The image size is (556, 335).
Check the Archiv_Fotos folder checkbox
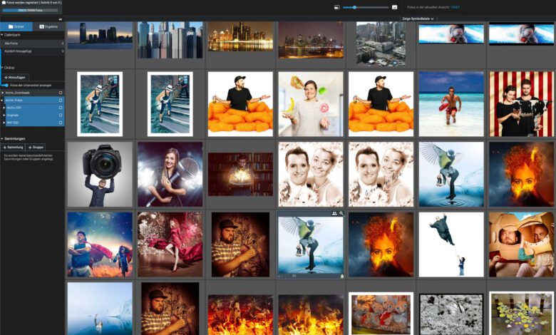click(x=61, y=100)
